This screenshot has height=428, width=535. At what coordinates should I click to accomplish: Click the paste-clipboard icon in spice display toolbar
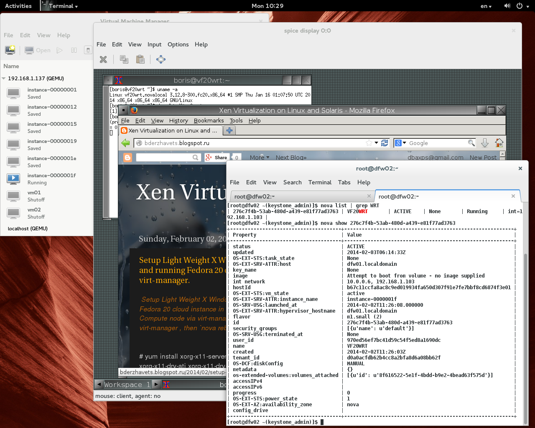(x=140, y=59)
